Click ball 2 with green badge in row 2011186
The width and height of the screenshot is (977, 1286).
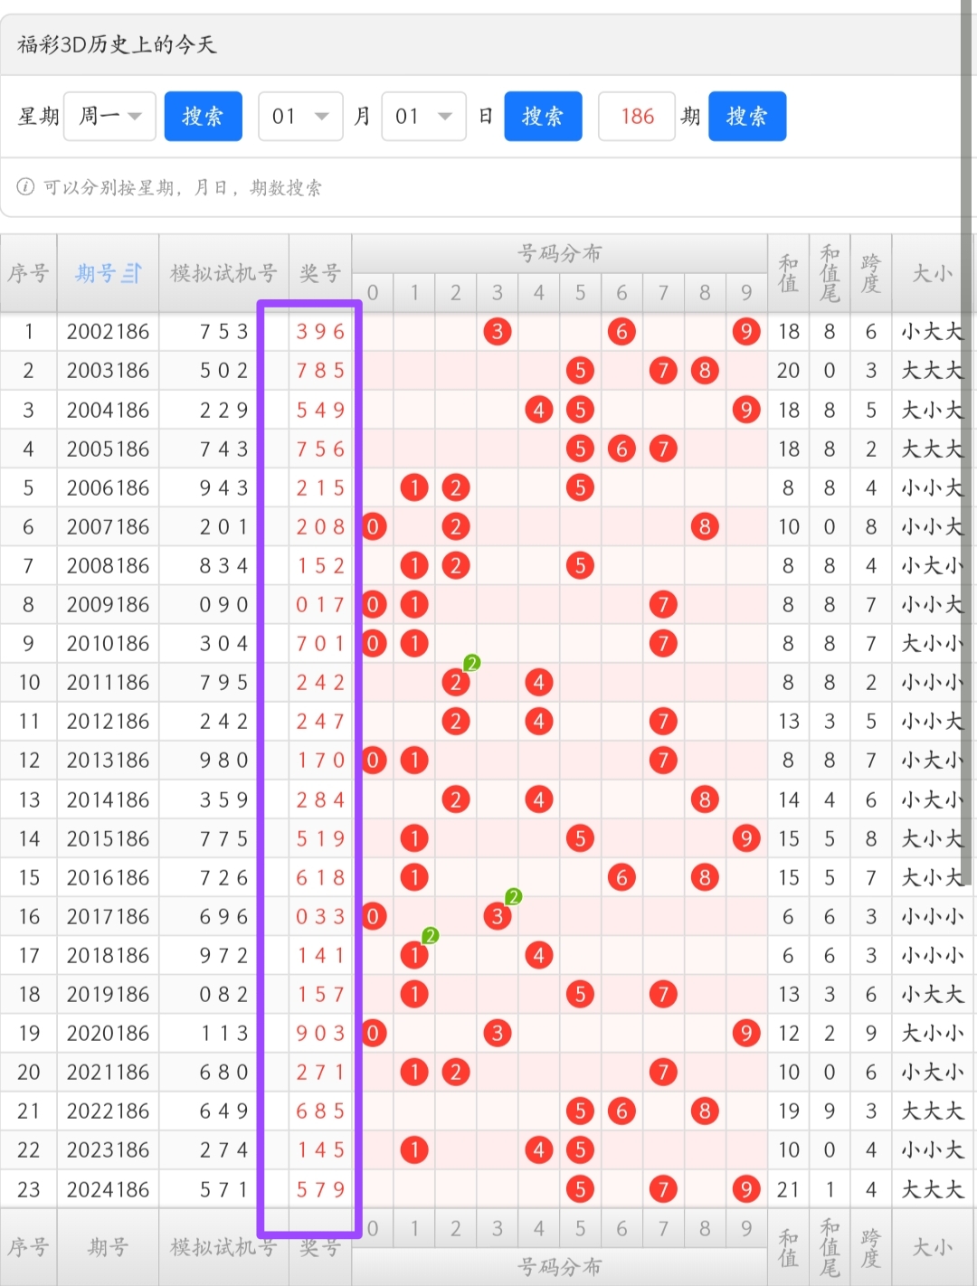click(x=456, y=683)
